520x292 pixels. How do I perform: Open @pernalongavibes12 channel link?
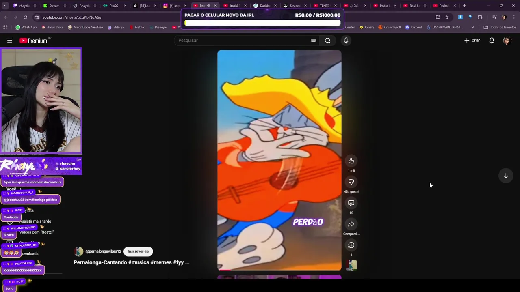click(x=103, y=251)
